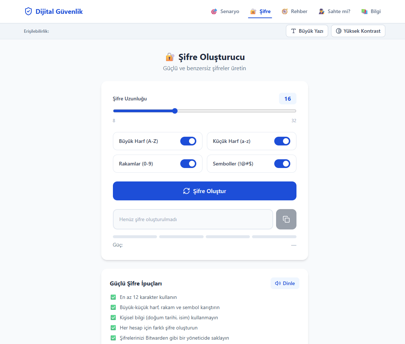The width and height of the screenshot is (405, 344).
Task: Copy password with the copy icon button
Action: click(x=286, y=219)
